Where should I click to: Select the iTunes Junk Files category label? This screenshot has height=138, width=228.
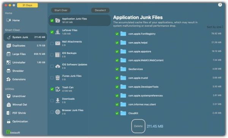[72, 76]
